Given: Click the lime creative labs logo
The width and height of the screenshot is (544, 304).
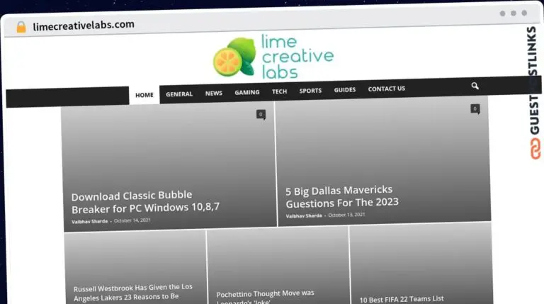Looking at the screenshot, I should (x=273, y=57).
